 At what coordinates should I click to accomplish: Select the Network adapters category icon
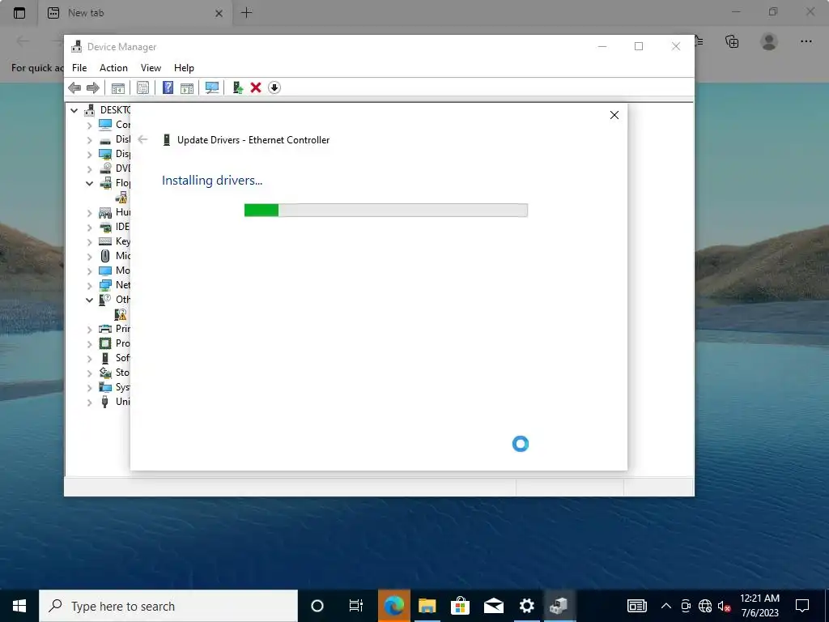tap(105, 285)
